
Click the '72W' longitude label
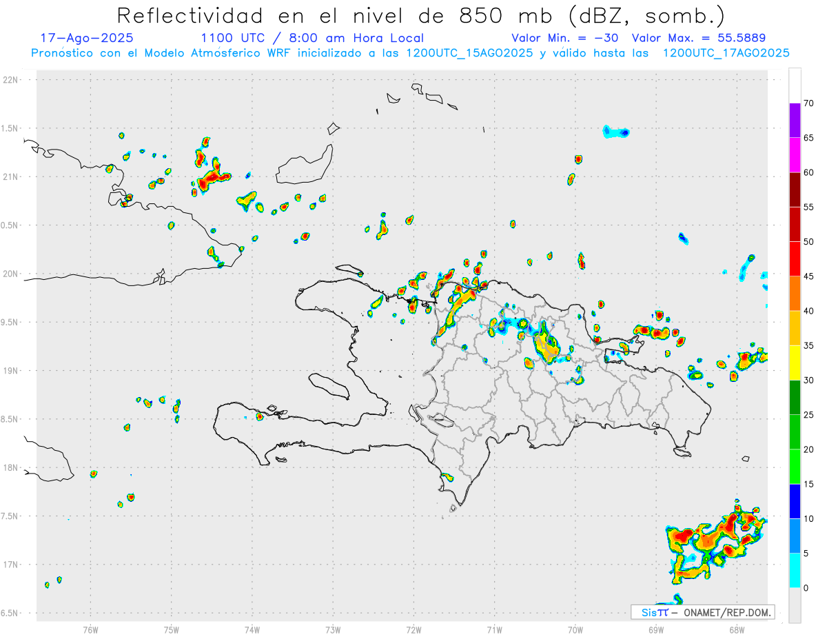click(413, 630)
